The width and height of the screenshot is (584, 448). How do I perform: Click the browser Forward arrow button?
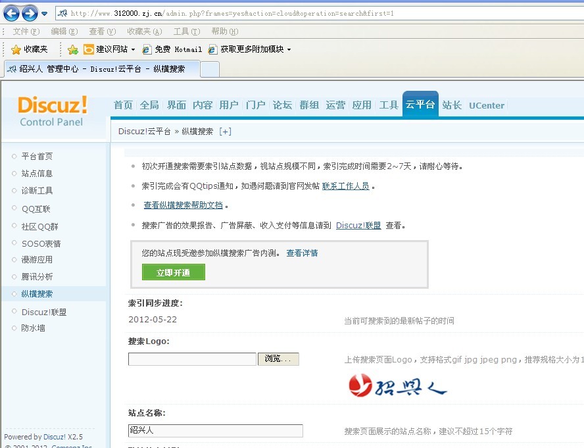click(x=30, y=14)
